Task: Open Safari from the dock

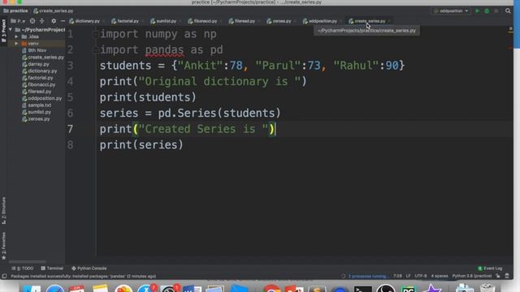Action: click(55, 289)
